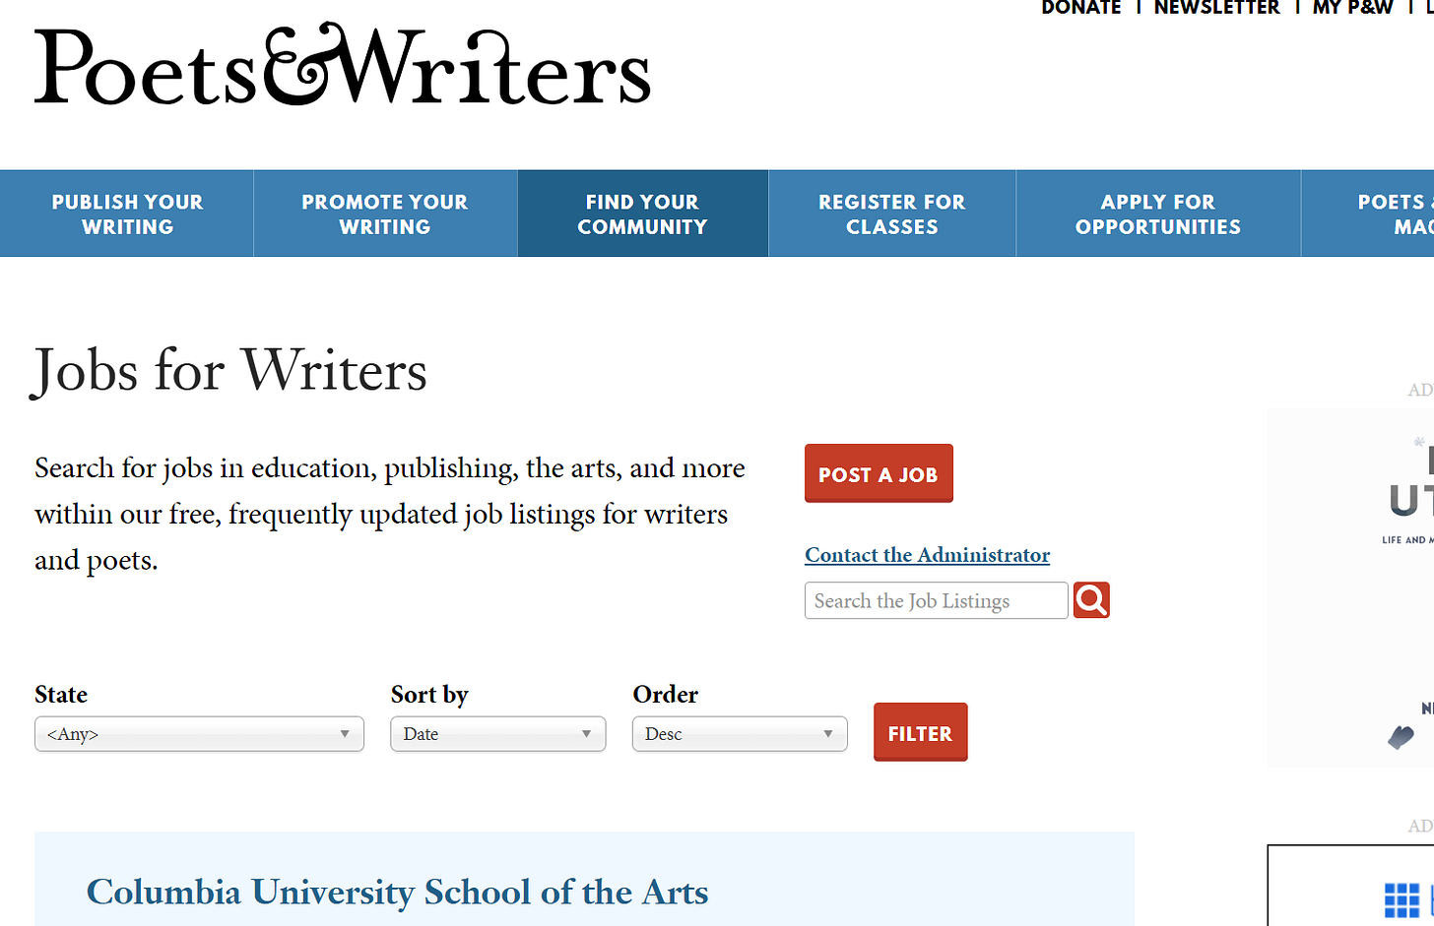Viewport: 1434px width, 926px height.
Task: Click the sidebar book advertisement image
Action: click(1350, 587)
